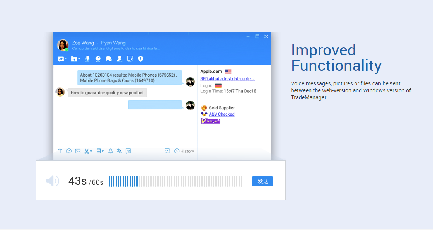Click the translate icon
Image resolution: width=433 pixels, height=230 pixels.
pos(119,151)
